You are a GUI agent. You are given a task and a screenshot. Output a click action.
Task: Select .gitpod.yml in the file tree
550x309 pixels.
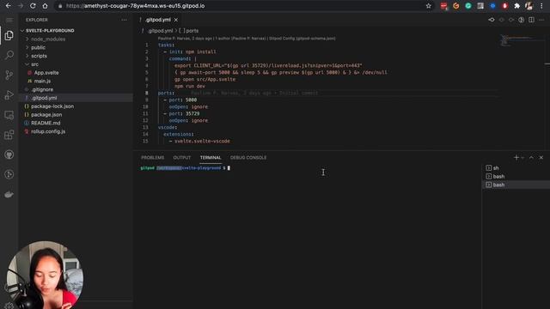click(76, 98)
